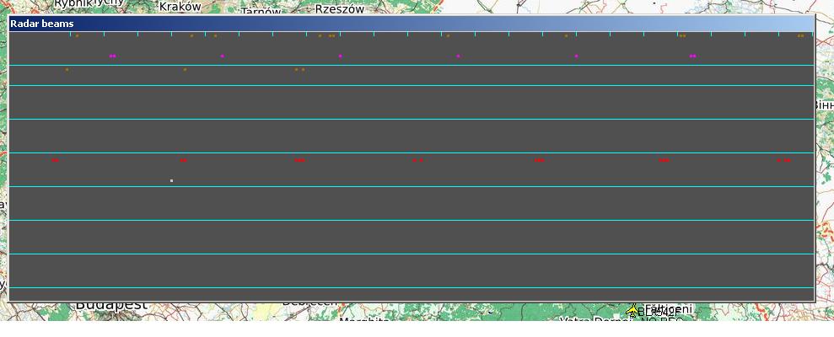Click the Radar beams window title bar
This screenshot has height=337, width=834.
click(412, 24)
